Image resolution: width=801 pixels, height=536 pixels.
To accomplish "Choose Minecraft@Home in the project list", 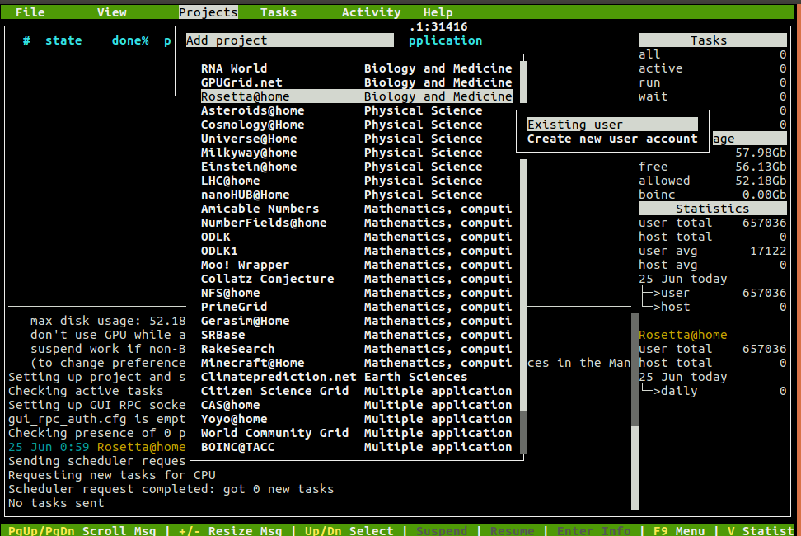I will pyautogui.click(x=357, y=363).
